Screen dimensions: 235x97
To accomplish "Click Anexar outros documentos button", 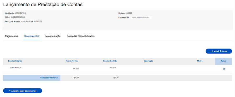I will tap(22, 91).
